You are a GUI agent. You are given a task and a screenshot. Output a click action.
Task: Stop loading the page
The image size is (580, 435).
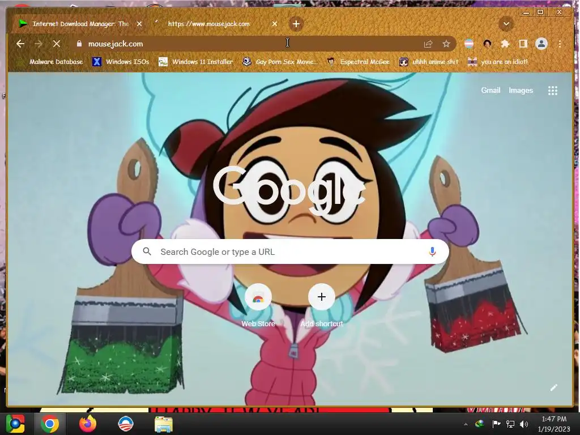pos(57,44)
